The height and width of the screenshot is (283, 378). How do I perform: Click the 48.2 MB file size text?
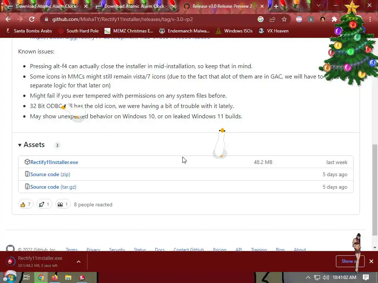pos(263,162)
